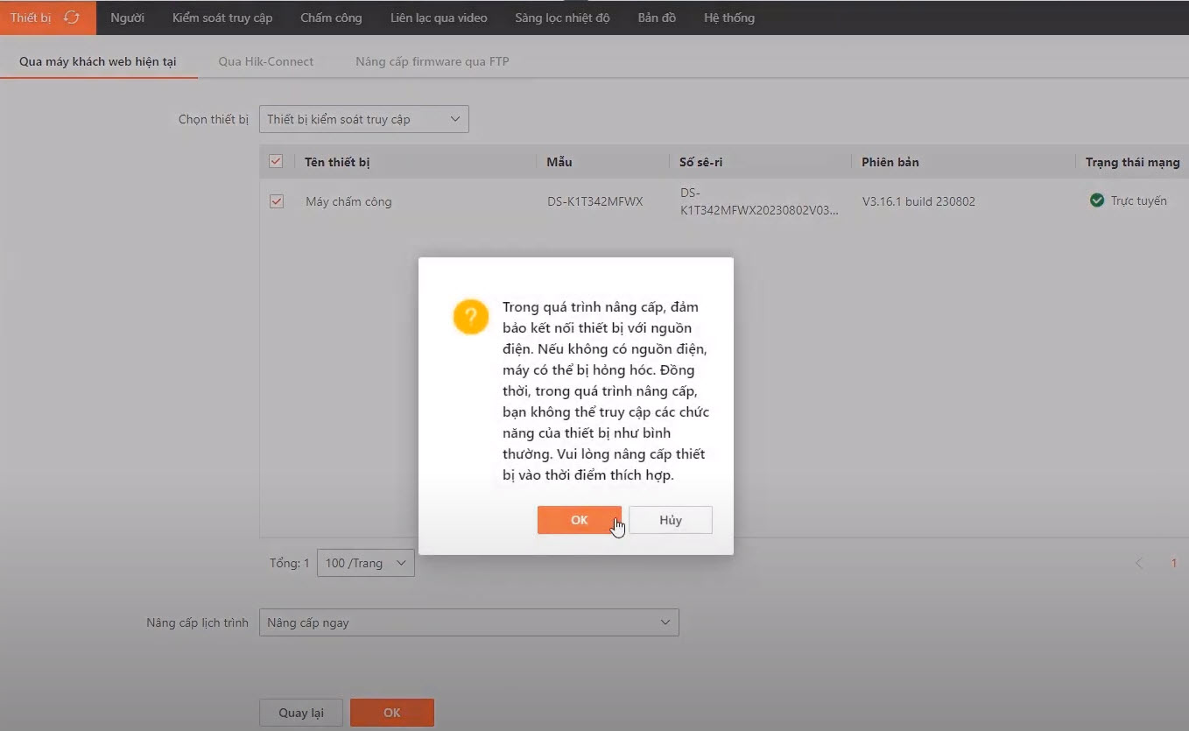Screen dimensions: 1189x731
Task: Click the bottom orange OK button
Action: point(391,713)
